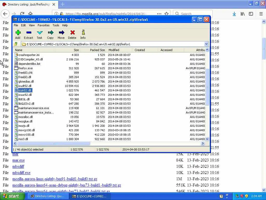Click 7-Zip file list scroll down arrow
The image size is (266, 200).
click(x=207, y=139)
